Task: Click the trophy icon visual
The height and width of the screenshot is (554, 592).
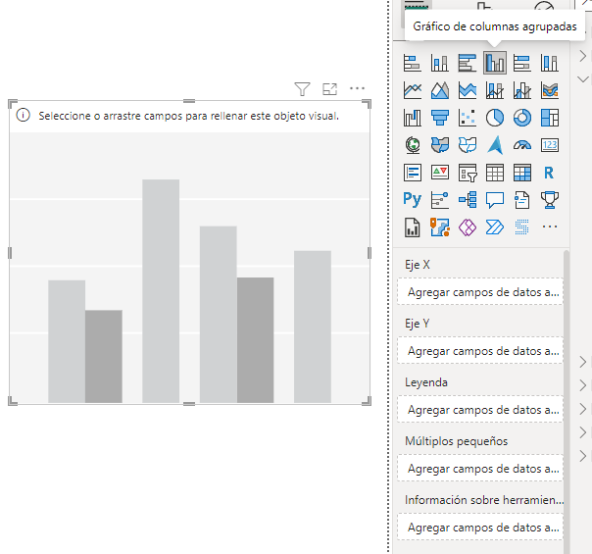Action: 549,200
